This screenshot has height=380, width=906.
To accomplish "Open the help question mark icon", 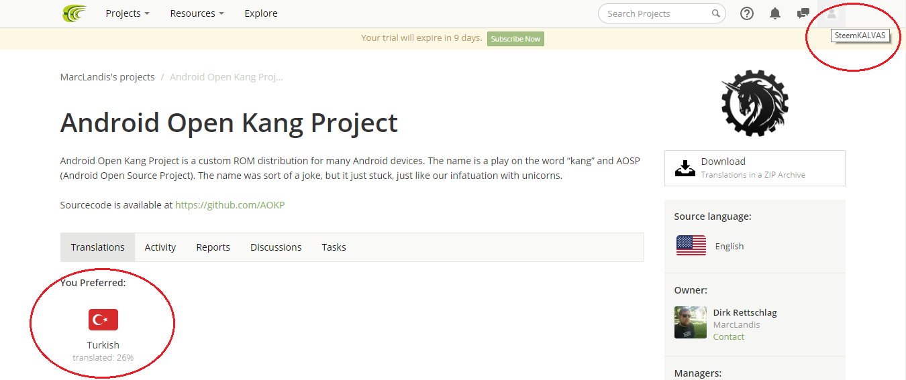I will pyautogui.click(x=747, y=13).
